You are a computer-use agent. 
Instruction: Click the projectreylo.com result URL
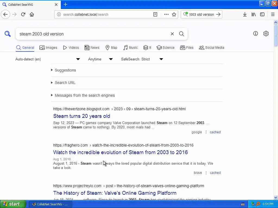[x=128, y=186]
